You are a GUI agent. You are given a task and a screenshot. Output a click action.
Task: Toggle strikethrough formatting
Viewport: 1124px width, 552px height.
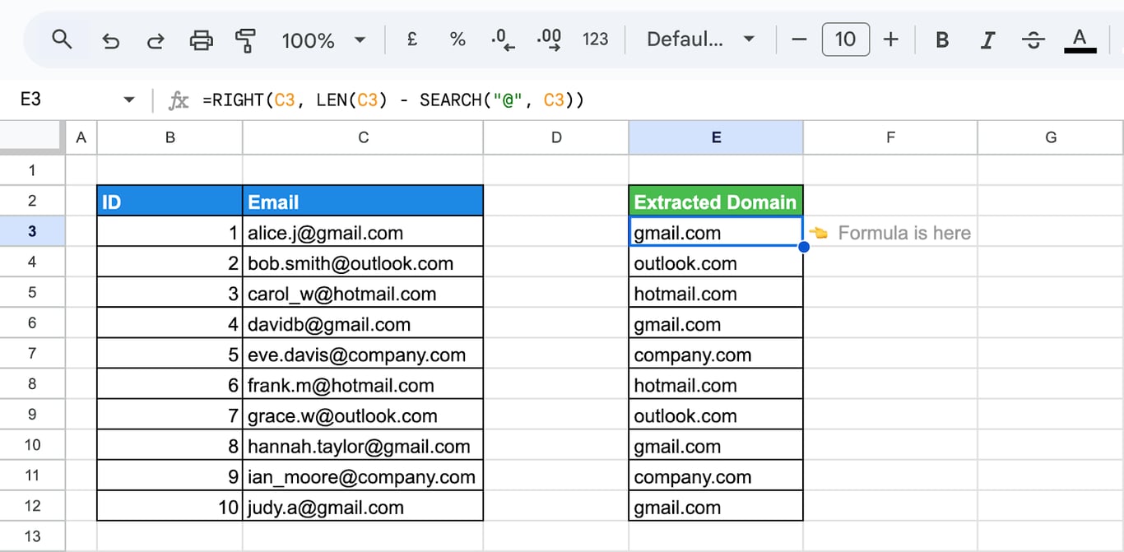(x=1033, y=39)
